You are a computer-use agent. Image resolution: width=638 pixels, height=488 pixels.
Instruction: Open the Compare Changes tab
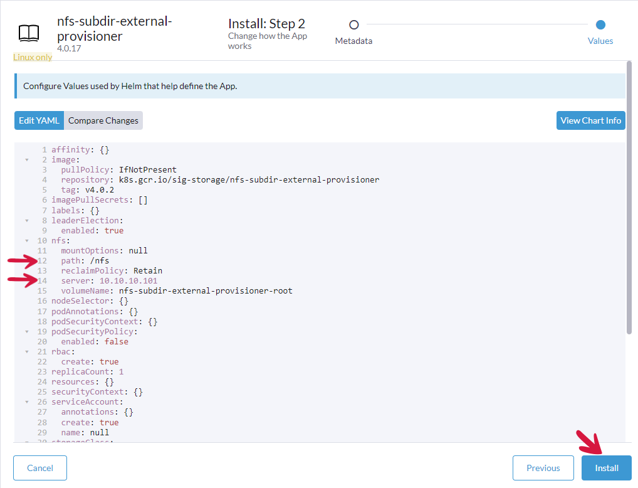click(x=103, y=120)
